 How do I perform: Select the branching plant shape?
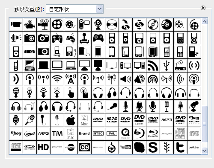coord(166,147)
